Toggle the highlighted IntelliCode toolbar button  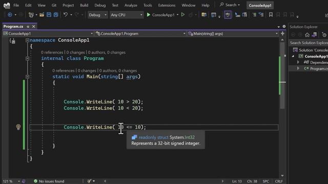(x=228, y=15)
